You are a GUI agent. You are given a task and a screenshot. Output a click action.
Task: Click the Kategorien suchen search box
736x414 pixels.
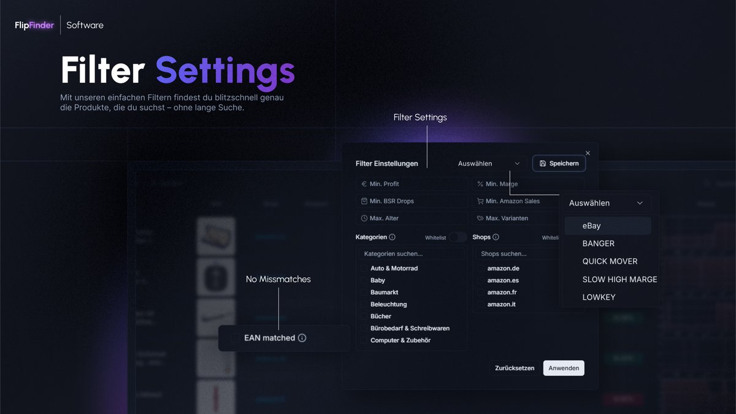point(412,254)
